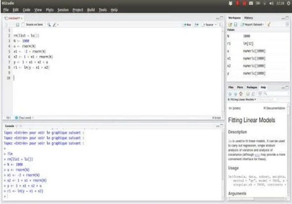Click the clock showing 22:28
This screenshot has height=204, width=292.
coord(280,3)
